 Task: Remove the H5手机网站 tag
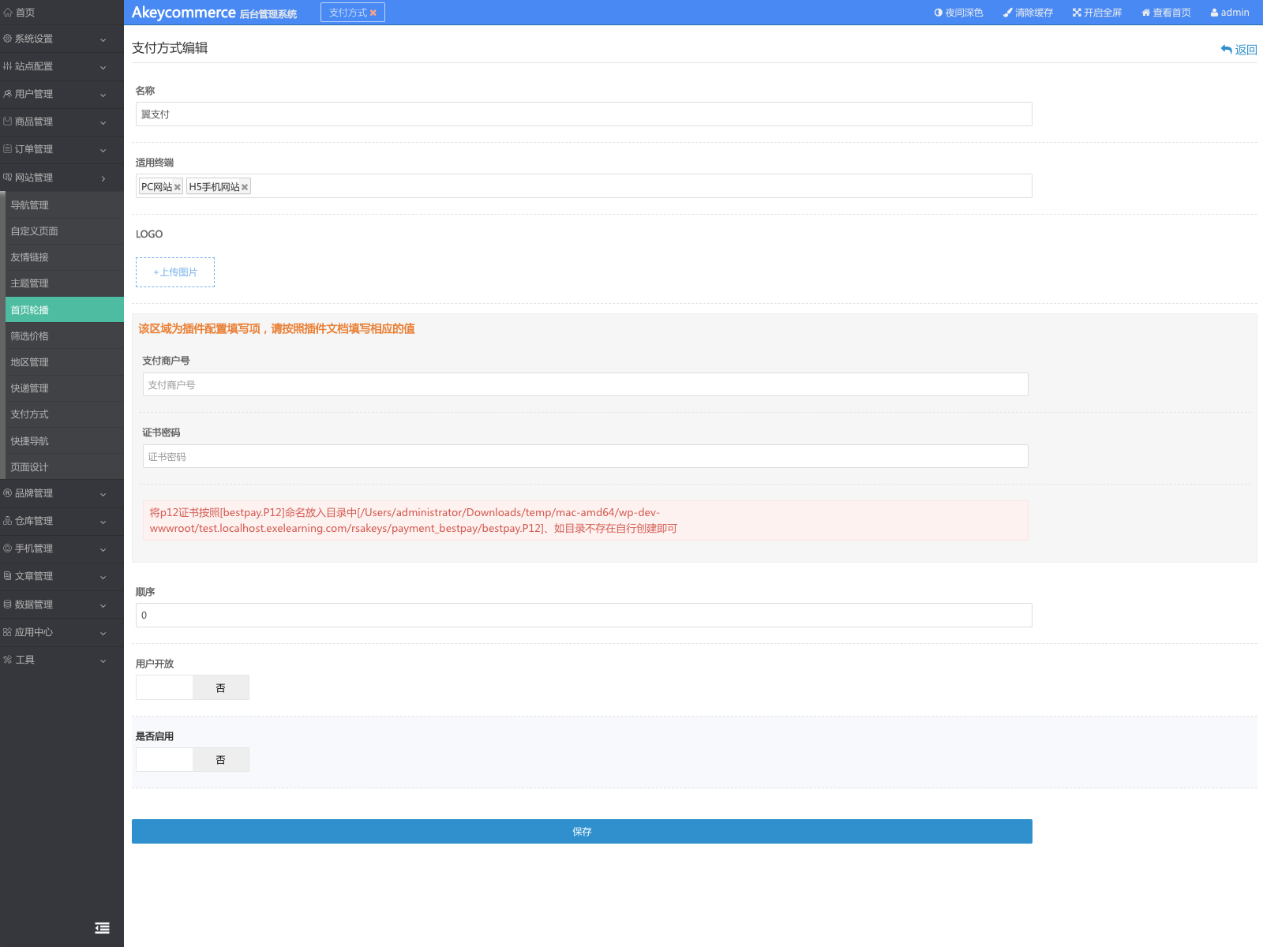(245, 187)
